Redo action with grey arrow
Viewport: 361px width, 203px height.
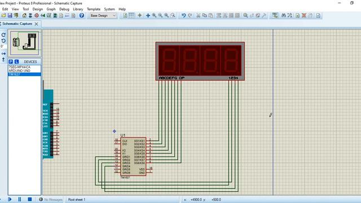[190, 15]
